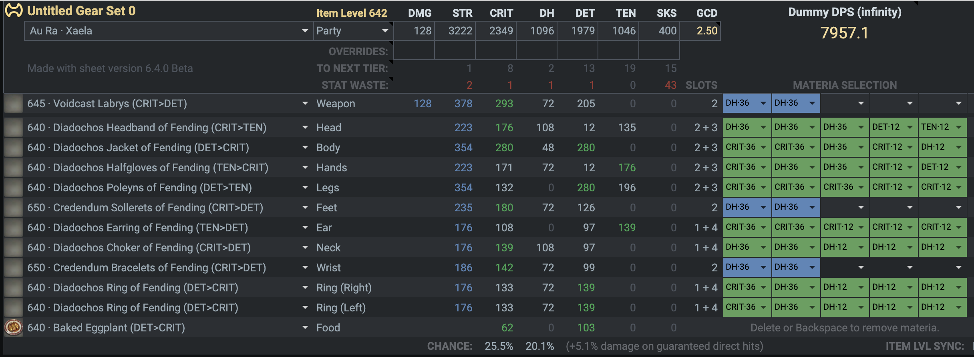
Task: Click the Baked Eggplant food icon
Action: (14, 327)
